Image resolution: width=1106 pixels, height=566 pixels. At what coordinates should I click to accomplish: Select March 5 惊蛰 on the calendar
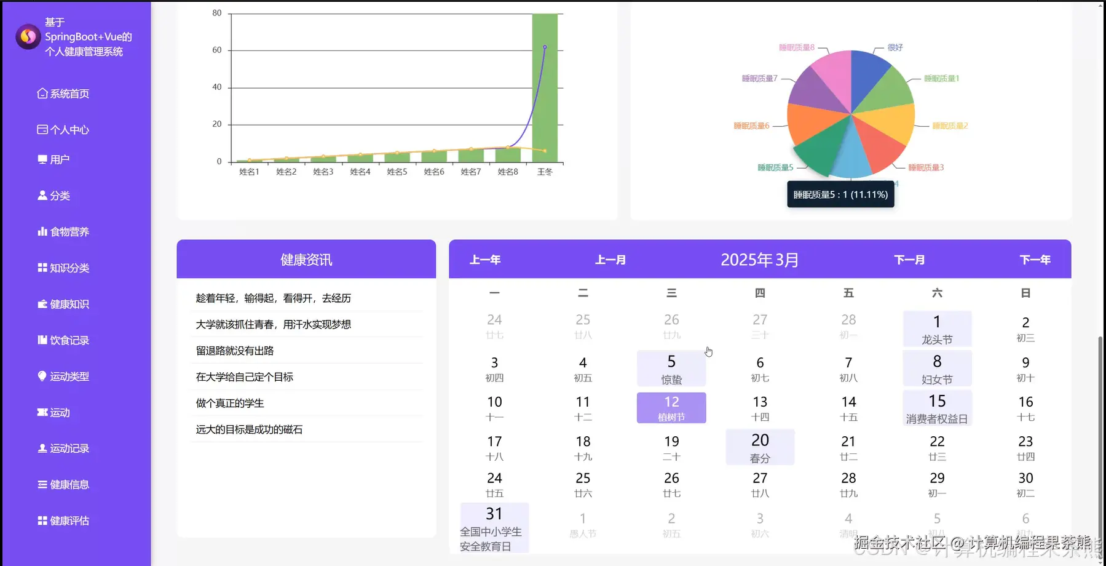[x=671, y=369]
